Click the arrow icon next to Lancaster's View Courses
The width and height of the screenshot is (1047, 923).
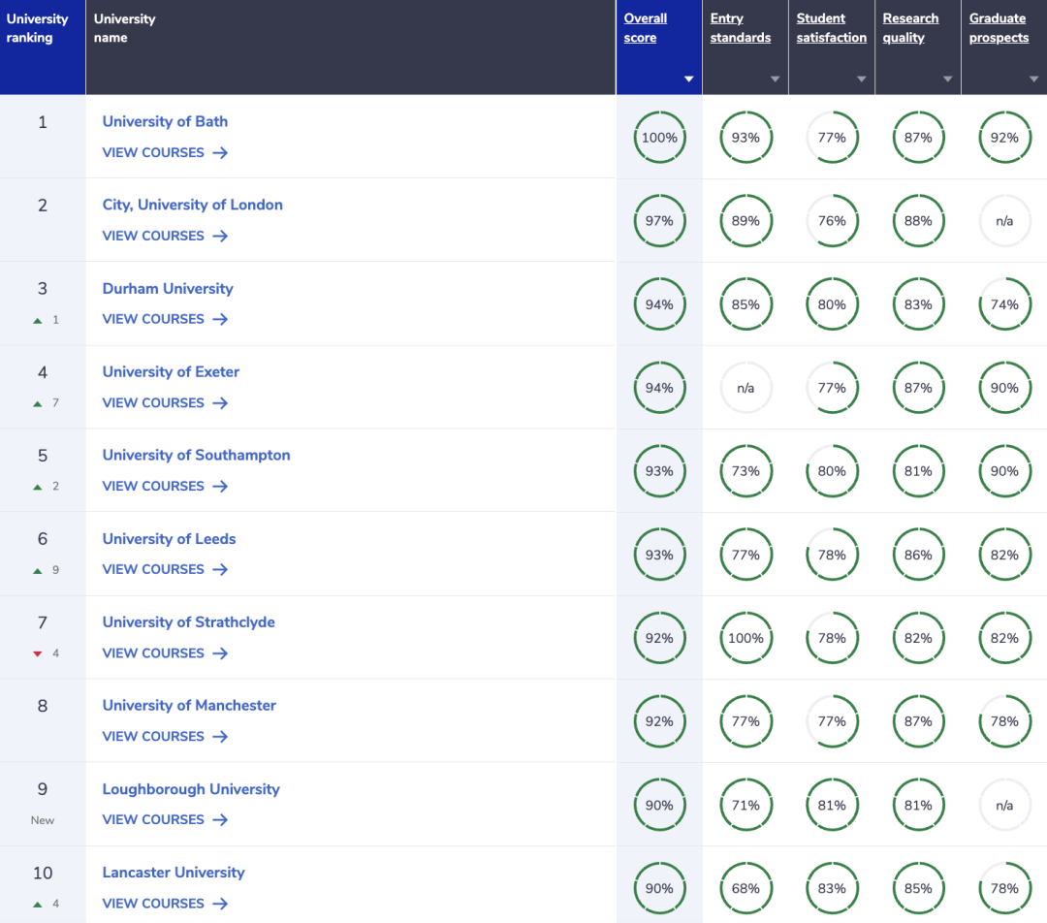[220, 904]
